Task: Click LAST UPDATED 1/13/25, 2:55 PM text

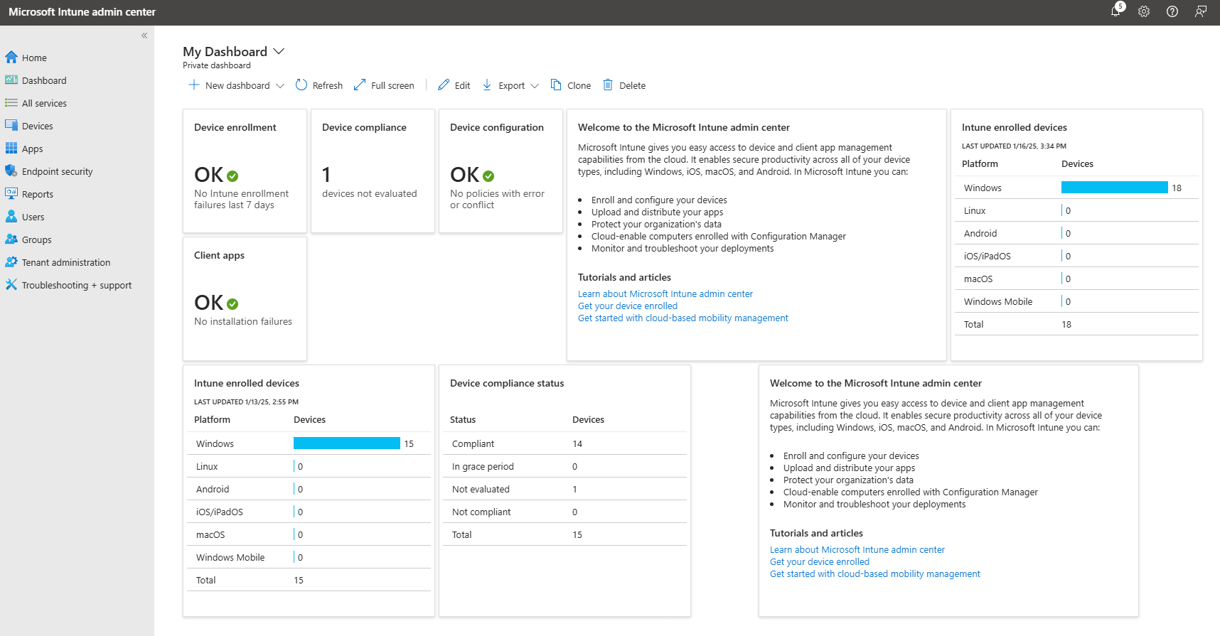Action: pos(246,402)
